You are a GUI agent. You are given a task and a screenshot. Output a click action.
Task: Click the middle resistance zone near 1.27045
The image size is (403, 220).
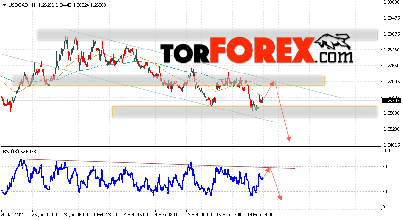click(x=169, y=81)
